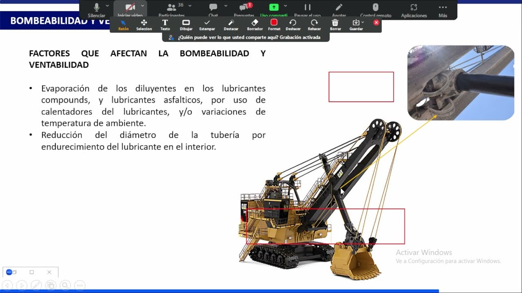This screenshot has height=293, width=522.
Task: Click the blue Zoom icon in mini window
Action: click(9, 272)
